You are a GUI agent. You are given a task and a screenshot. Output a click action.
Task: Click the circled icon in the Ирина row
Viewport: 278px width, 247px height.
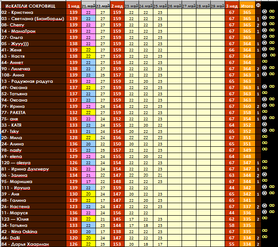(x=265, y=106)
